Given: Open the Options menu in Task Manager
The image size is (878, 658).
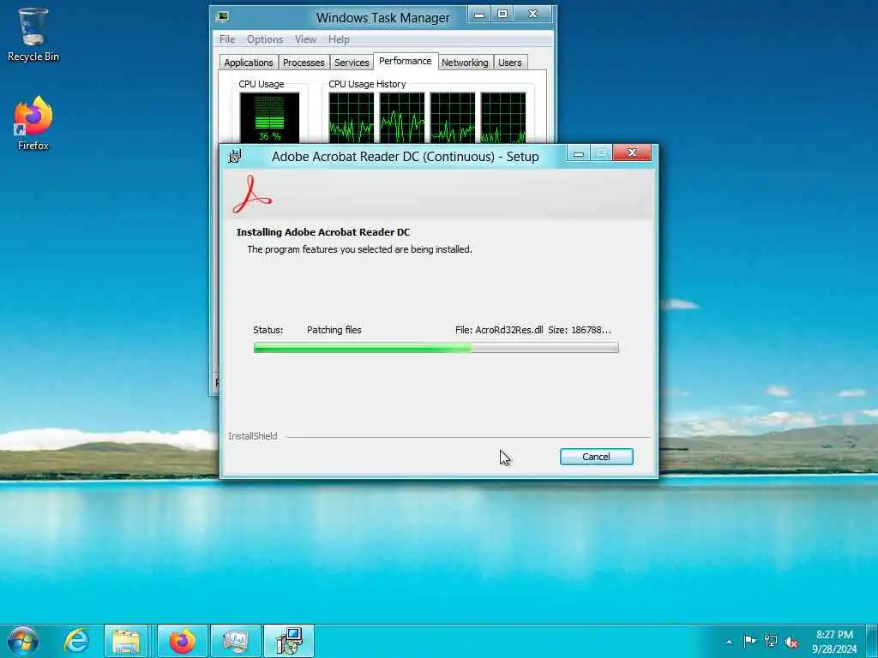Looking at the screenshot, I should [x=265, y=39].
